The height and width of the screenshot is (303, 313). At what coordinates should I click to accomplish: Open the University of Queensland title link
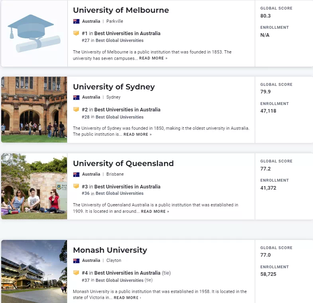click(123, 164)
